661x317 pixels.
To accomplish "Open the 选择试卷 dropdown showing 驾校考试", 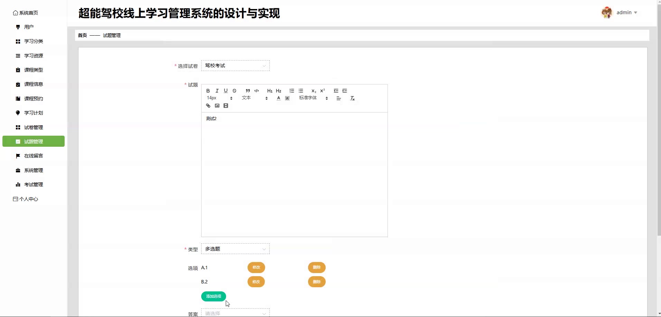I will [x=235, y=66].
